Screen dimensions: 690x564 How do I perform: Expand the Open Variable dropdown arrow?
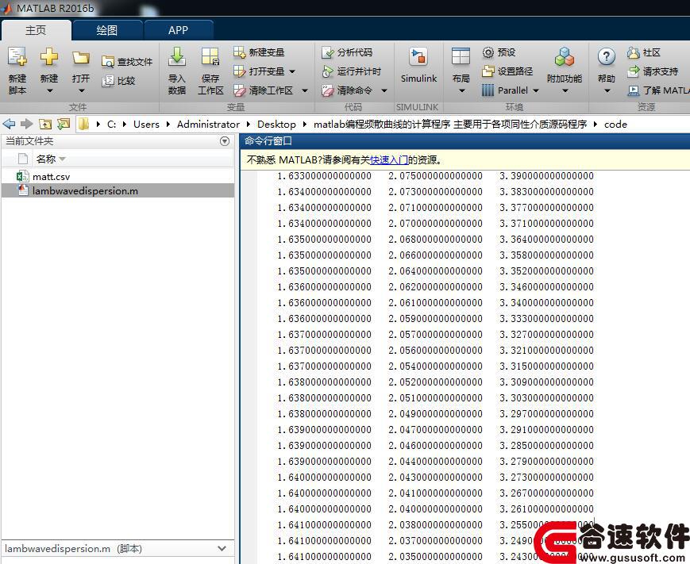292,71
